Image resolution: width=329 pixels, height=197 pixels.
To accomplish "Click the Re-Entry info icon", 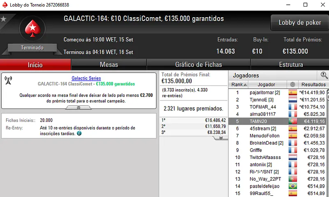I will pyautogui.click(x=79, y=134).
